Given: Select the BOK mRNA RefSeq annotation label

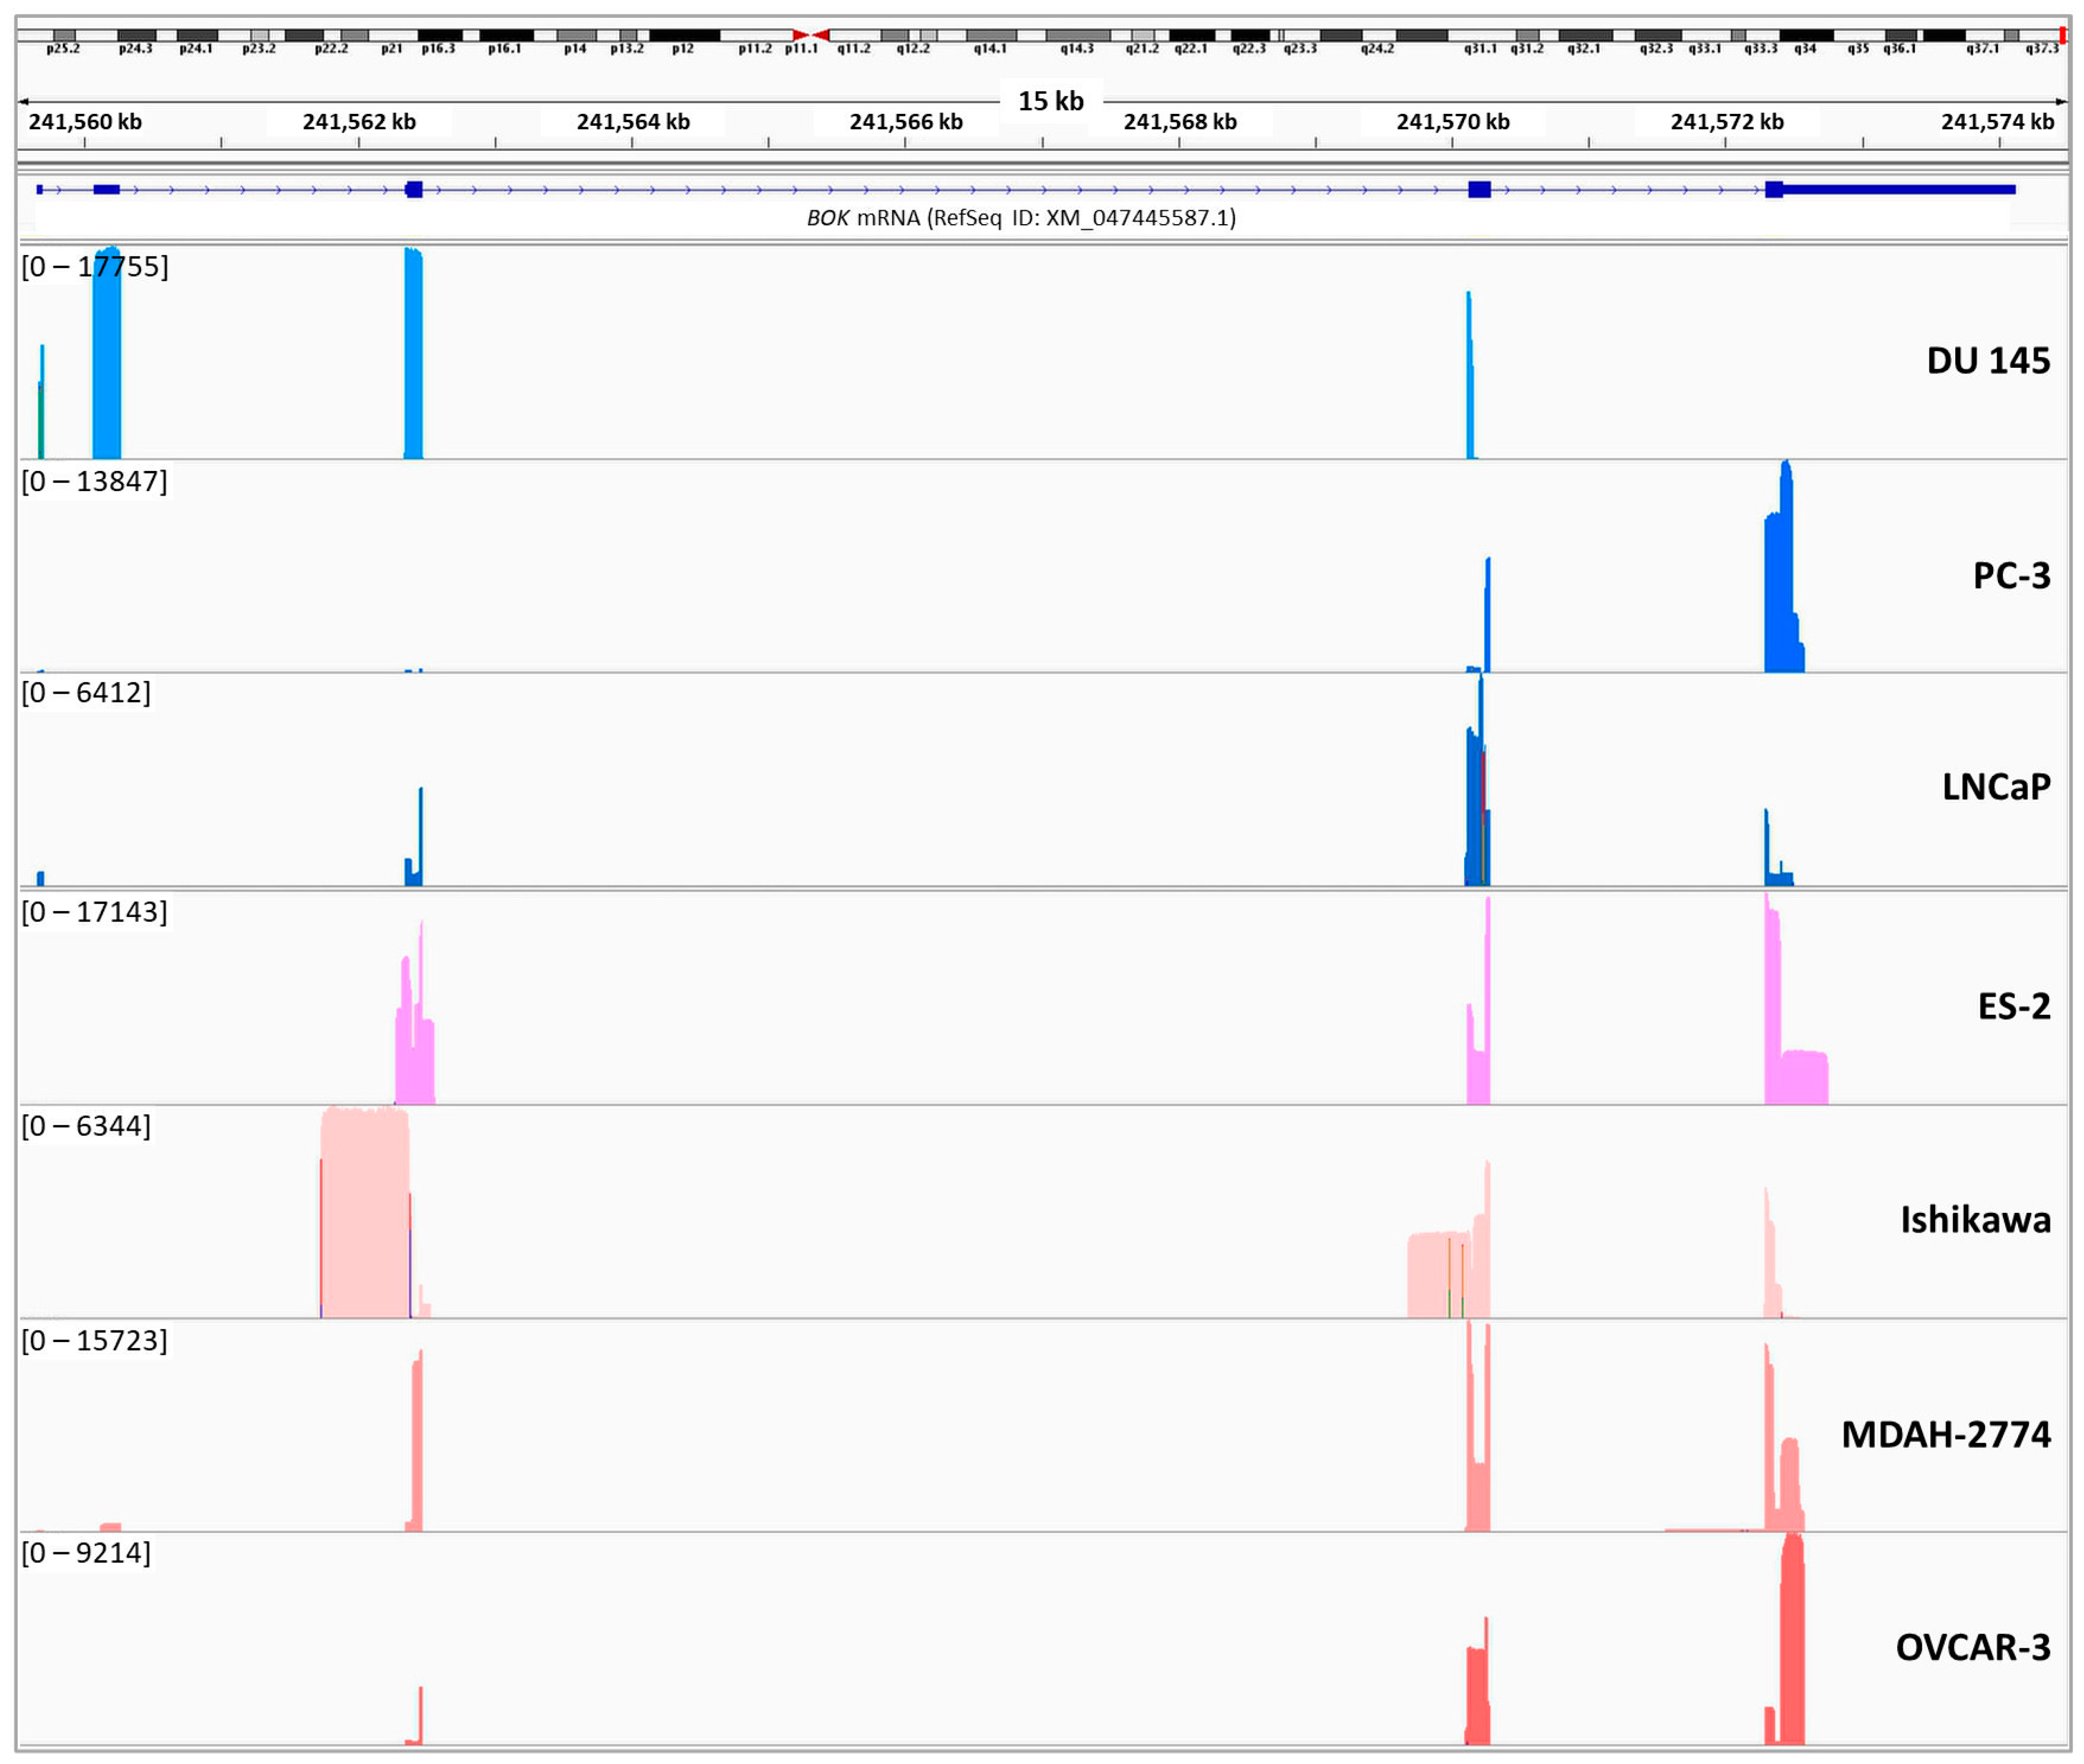Looking at the screenshot, I should [1021, 218].
